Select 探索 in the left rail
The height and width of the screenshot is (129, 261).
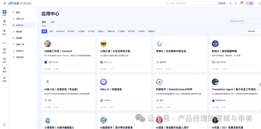(x=4, y=13)
